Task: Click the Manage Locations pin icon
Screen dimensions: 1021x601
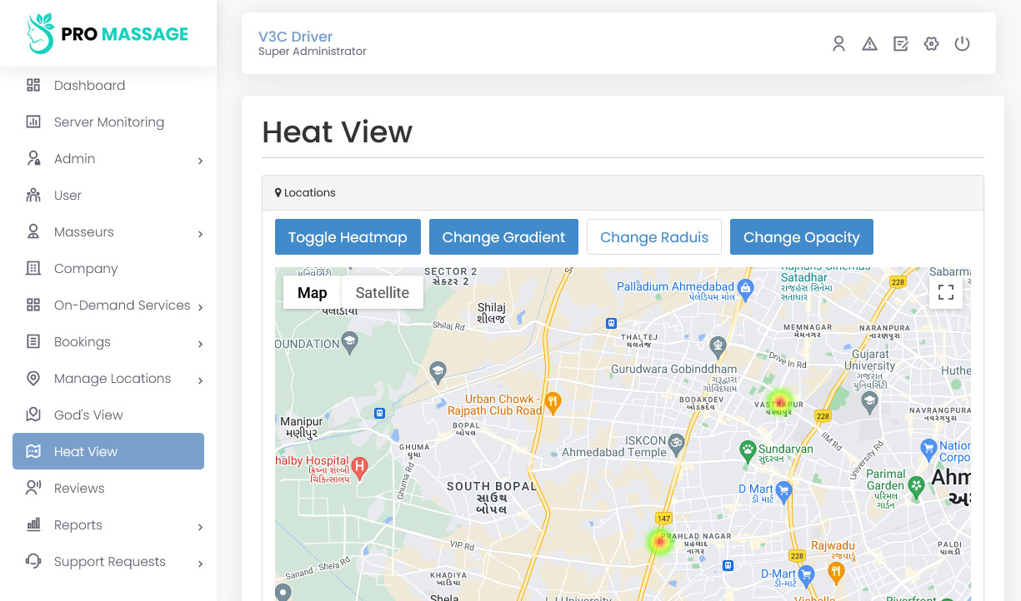Action: (x=33, y=378)
